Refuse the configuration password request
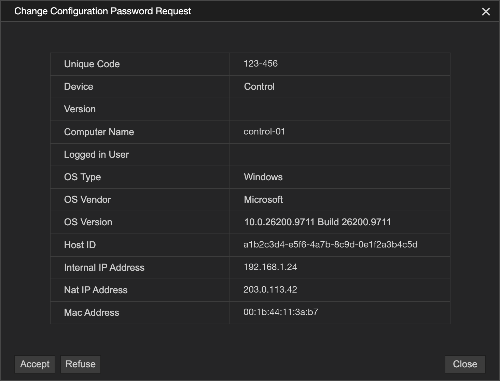The image size is (500, 381). coord(81,364)
